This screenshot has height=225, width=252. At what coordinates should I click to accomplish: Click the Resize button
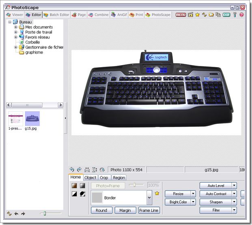pyautogui.click(x=178, y=194)
